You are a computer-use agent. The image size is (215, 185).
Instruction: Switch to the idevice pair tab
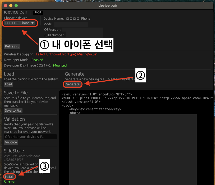pyautogui.click(x=16, y=12)
